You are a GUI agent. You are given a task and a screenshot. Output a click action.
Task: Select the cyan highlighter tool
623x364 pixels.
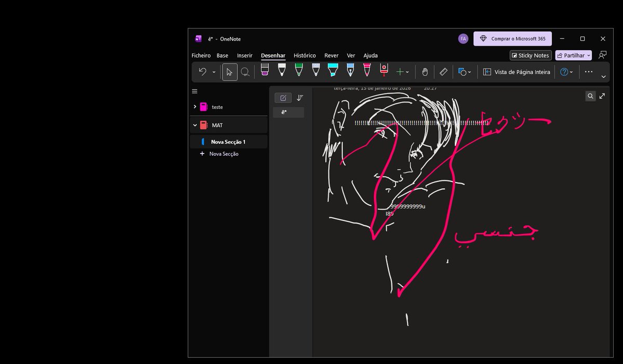tap(333, 70)
